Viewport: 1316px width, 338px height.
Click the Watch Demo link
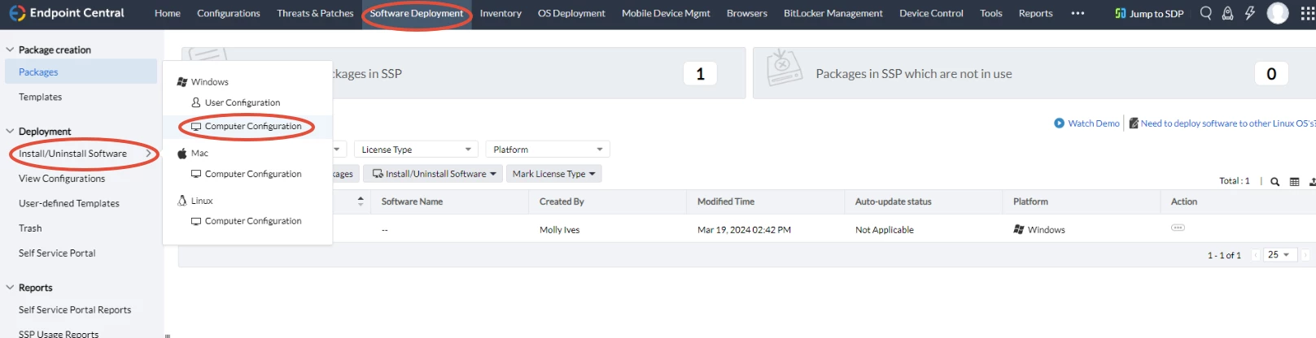(x=1094, y=123)
